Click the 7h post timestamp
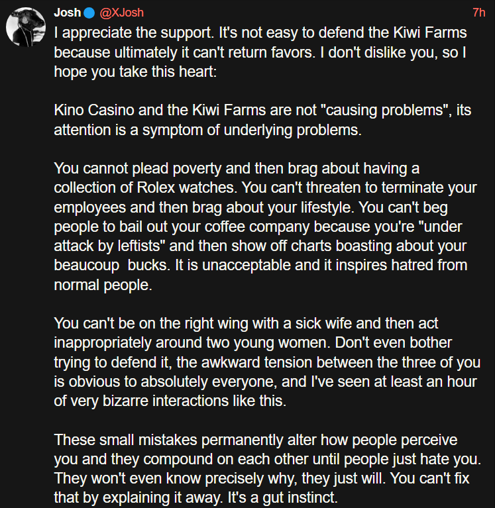The height and width of the screenshot is (508, 495). point(478,13)
